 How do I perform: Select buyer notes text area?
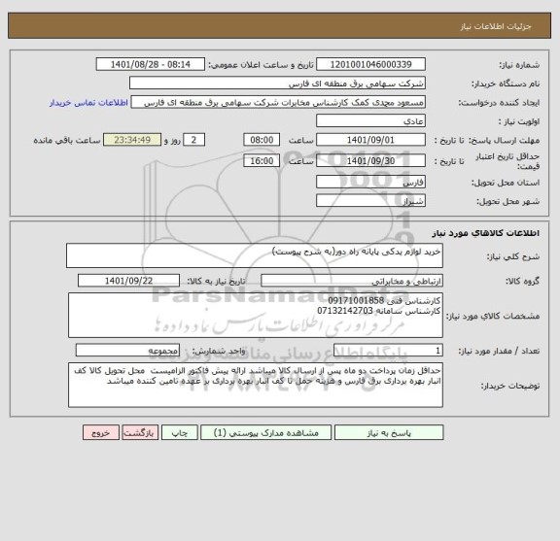pyautogui.click(x=256, y=385)
